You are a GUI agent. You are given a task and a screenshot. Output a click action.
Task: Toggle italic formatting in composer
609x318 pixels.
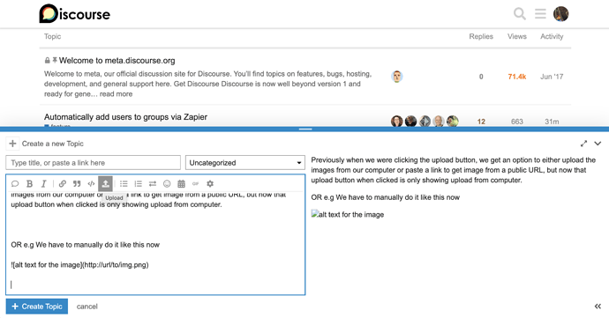coord(43,184)
